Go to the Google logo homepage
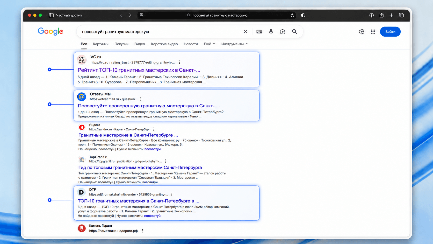Screen dimensions: 433x244 click(50, 31)
